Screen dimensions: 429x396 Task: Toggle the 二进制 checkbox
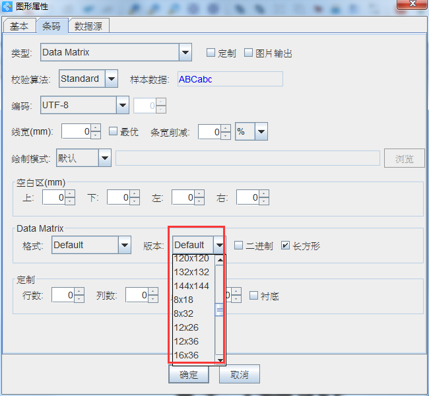(239, 246)
